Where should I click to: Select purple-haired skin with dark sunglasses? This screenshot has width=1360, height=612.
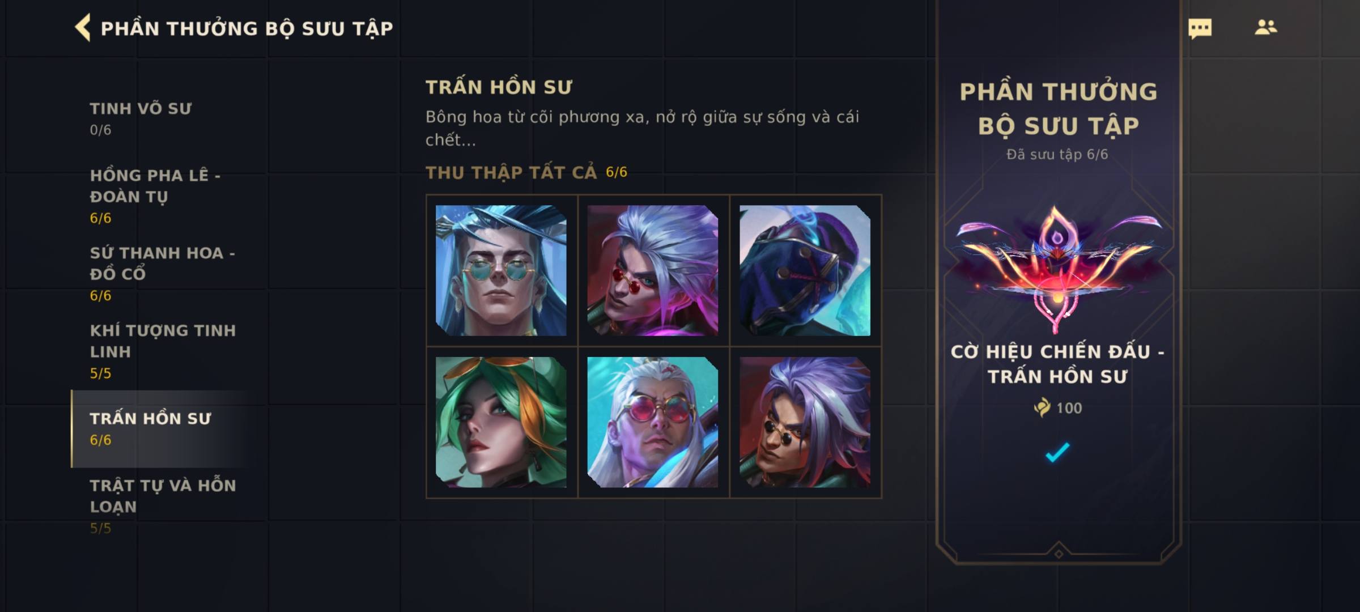click(805, 422)
